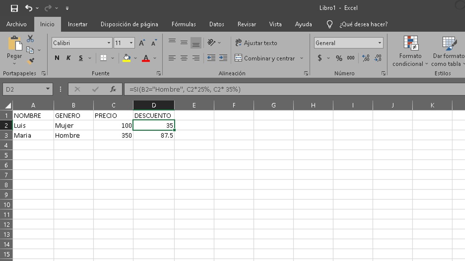Toggle Ajustar texto wrap option
465x261 pixels.
coord(256,43)
